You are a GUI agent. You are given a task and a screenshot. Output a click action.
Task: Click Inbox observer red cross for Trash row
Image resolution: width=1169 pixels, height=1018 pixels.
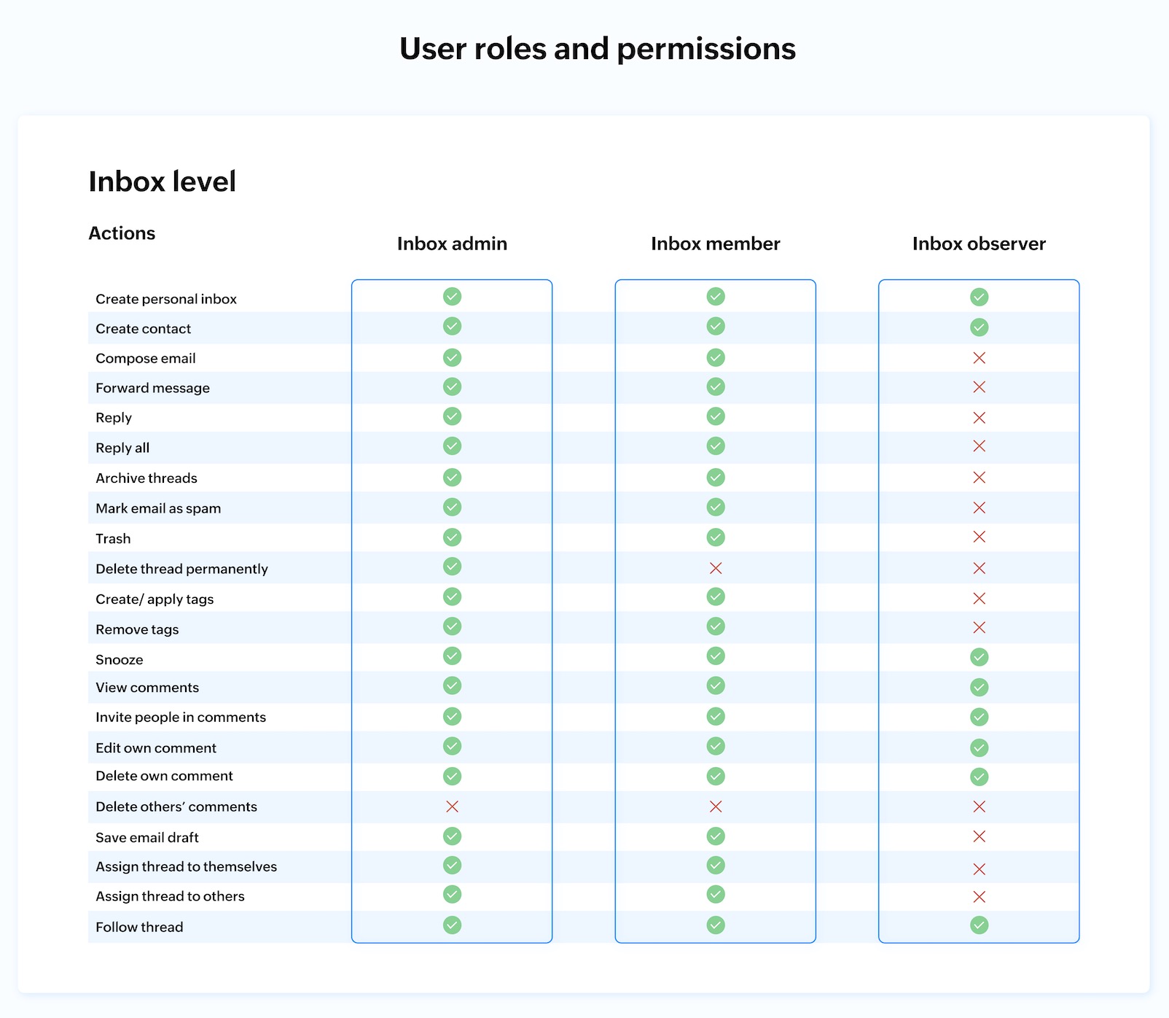[x=979, y=537]
